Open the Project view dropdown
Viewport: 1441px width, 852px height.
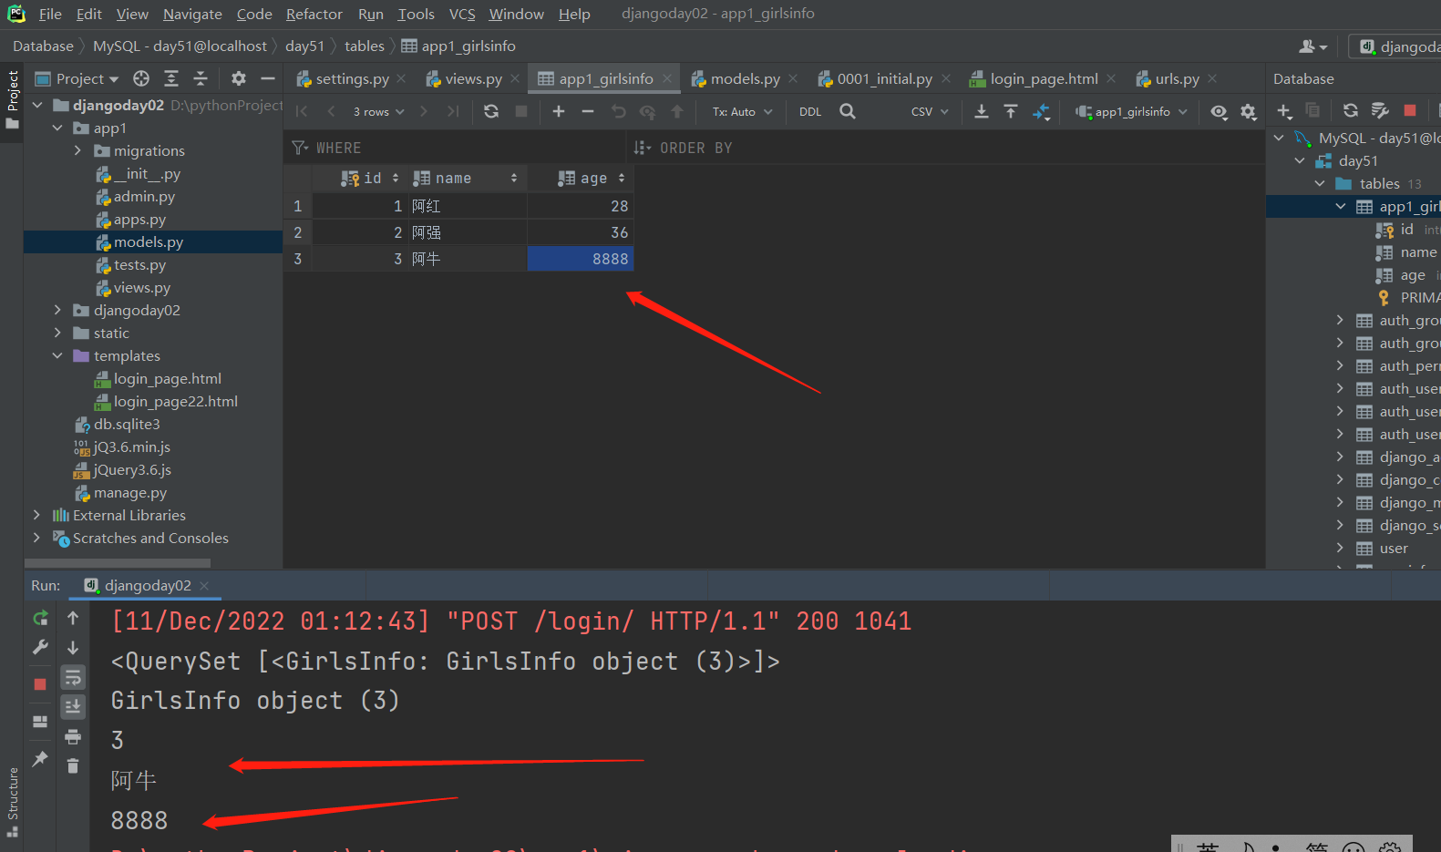click(x=77, y=79)
